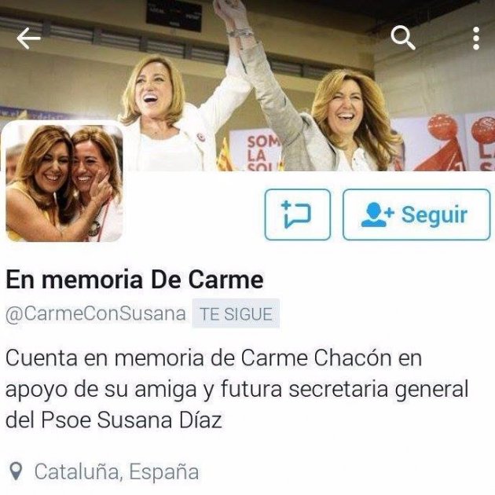This screenshot has height=495, width=495.
Task: Tap the Cataluña, España location text
Action: click(x=116, y=471)
